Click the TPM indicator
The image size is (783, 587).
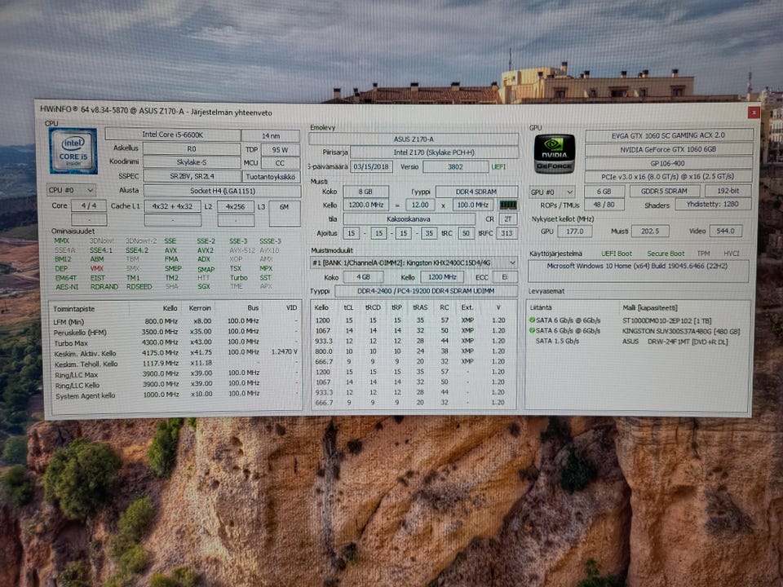pos(703,254)
